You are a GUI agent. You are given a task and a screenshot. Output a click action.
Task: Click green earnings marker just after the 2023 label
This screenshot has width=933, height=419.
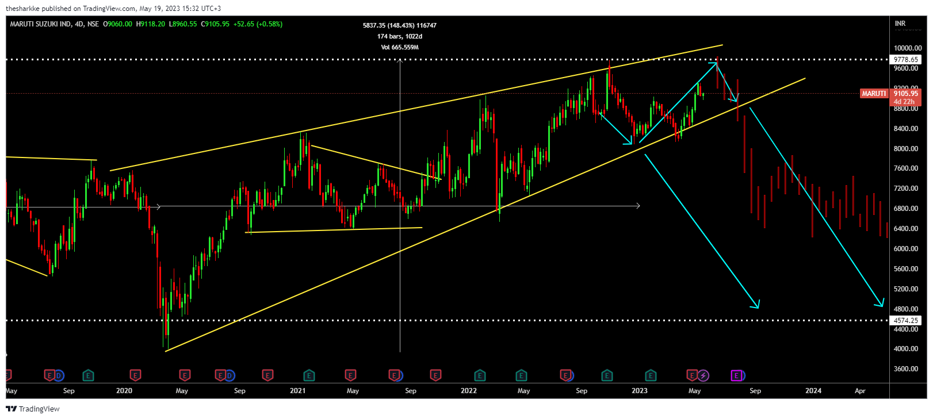tap(651, 375)
